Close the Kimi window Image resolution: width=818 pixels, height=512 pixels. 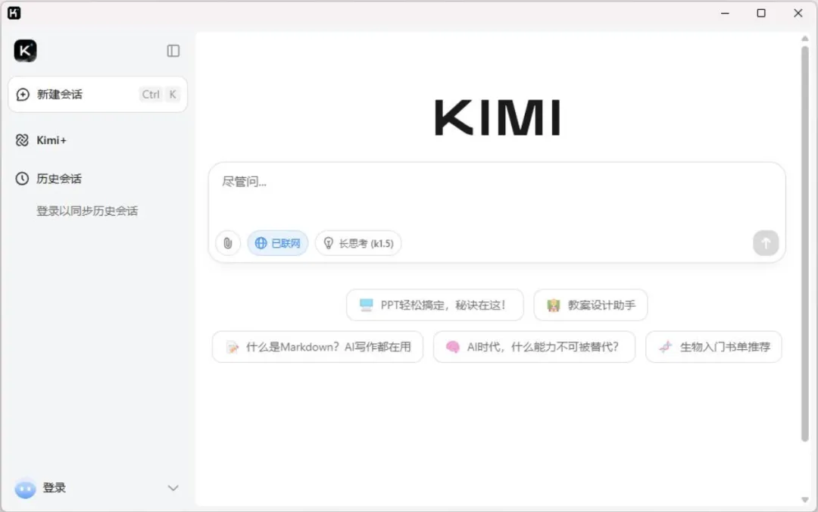pyautogui.click(x=798, y=13)
